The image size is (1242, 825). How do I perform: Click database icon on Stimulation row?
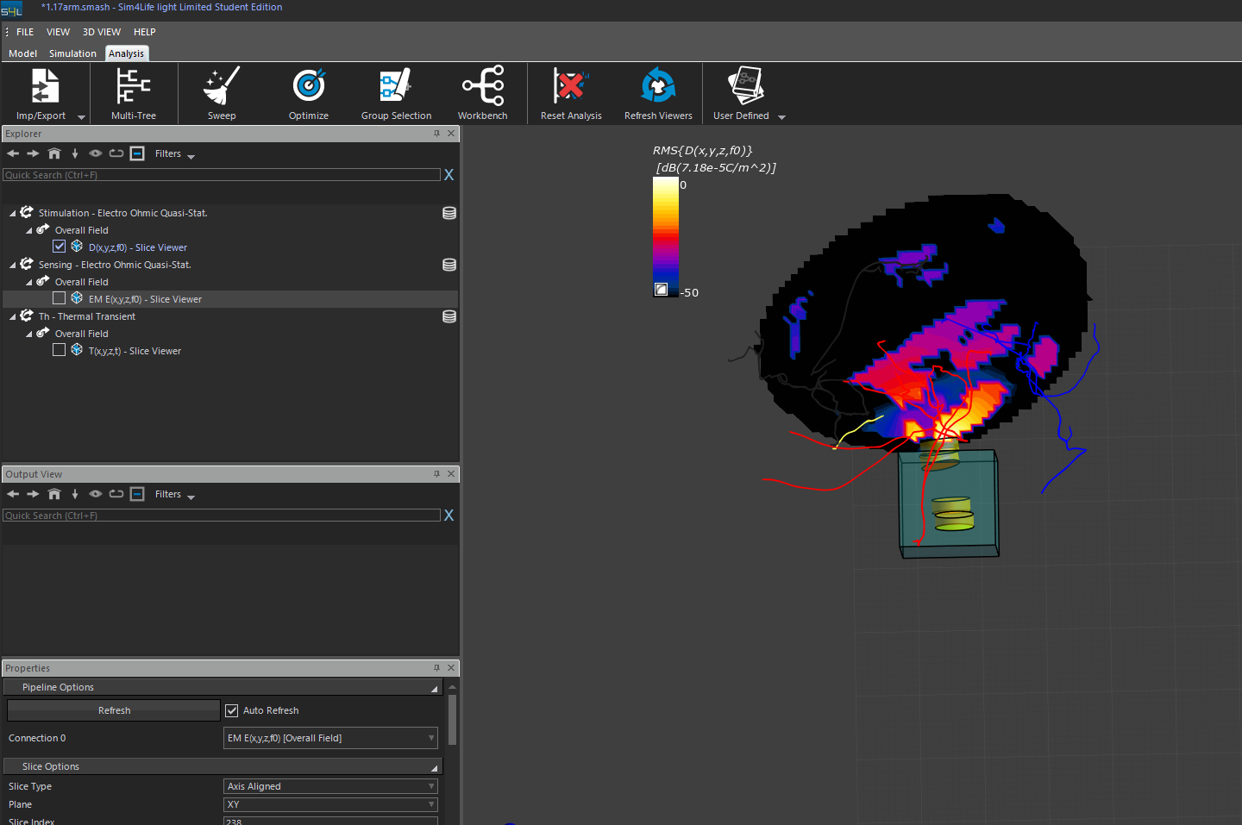point(449,213)
